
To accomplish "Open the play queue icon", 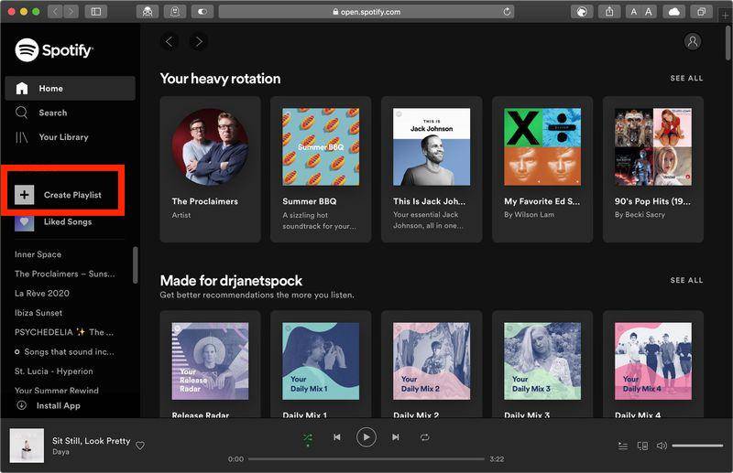I will click(x=623, y=446).
